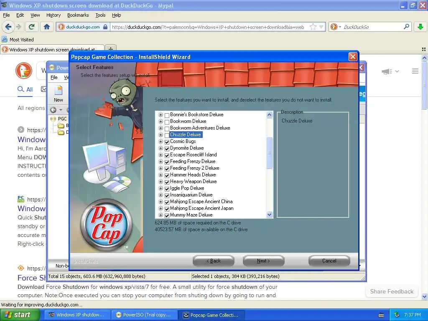Click Share Feedback on DuckDuckGo
Viewport: 428px width, 321px height.
pos(392,291)
